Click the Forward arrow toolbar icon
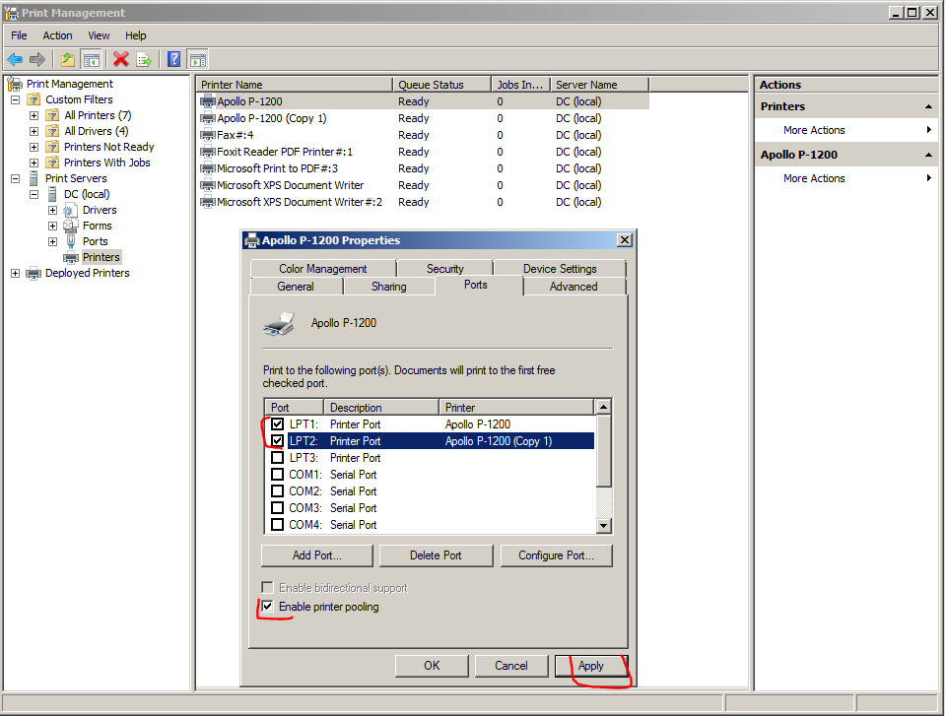 coord(37,59)
